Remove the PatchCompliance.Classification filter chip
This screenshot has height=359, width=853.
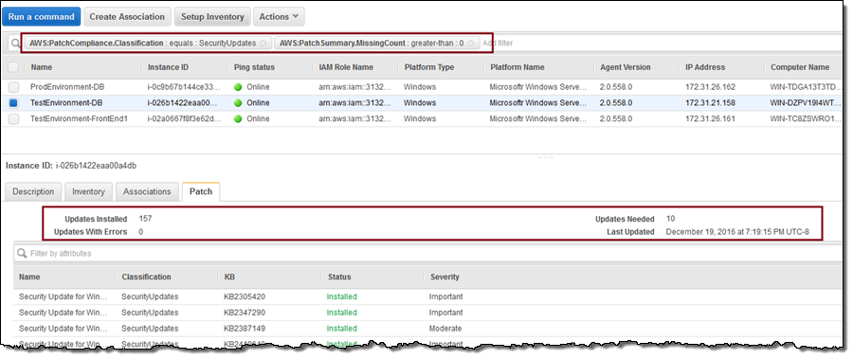pos(263,43)
